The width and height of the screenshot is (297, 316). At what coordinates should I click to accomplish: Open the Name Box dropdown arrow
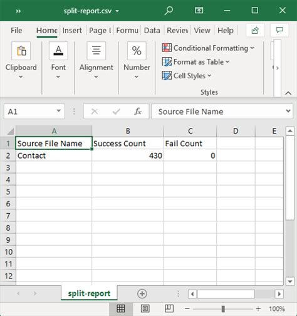(x=59, y=111)
